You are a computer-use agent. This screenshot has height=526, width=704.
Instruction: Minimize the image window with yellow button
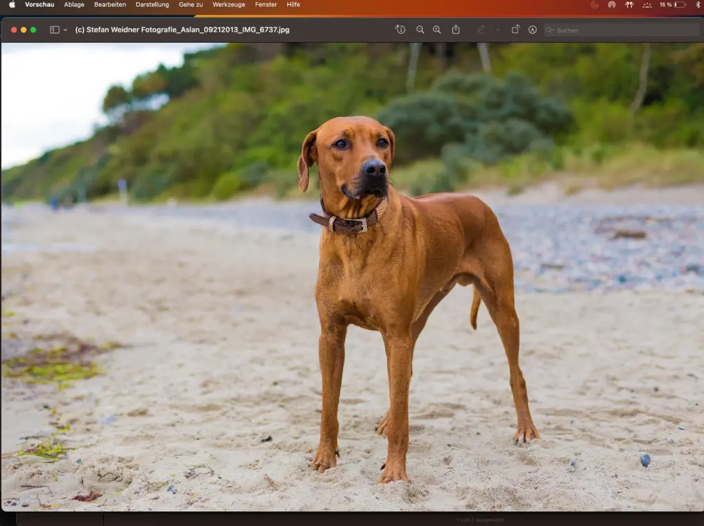(x=23, y=30)
